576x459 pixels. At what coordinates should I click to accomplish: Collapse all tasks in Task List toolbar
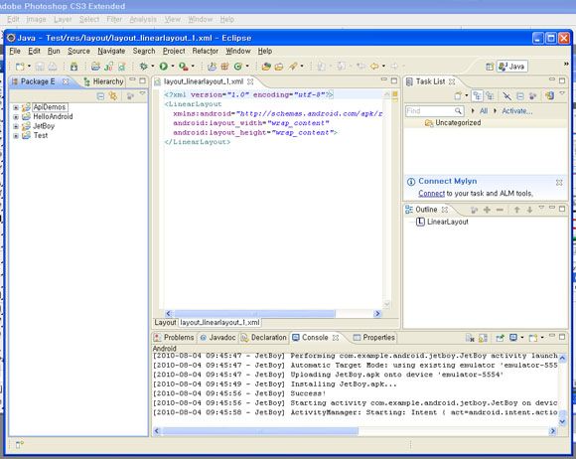click(x=519, y=96)
